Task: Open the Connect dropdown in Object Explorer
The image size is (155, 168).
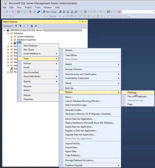Action: 8,26
